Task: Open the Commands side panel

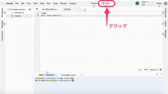Action: (2, 36)
